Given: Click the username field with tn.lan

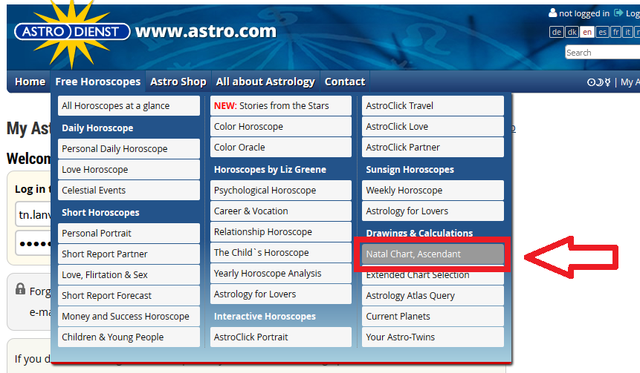Looking at the screenshot, I should click(33, 214).
